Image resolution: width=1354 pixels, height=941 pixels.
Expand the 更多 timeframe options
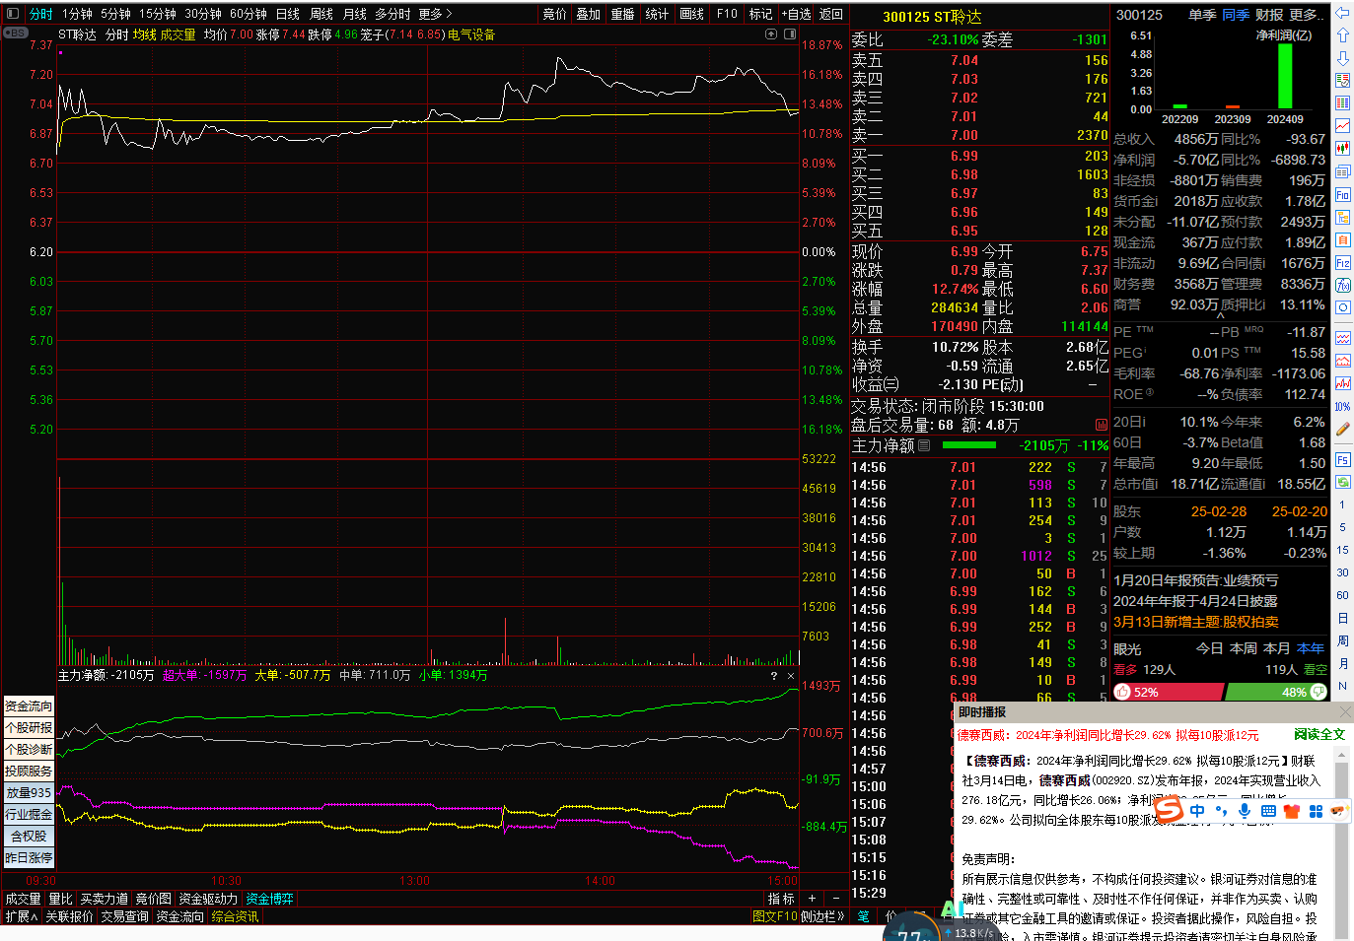[435, 14]
